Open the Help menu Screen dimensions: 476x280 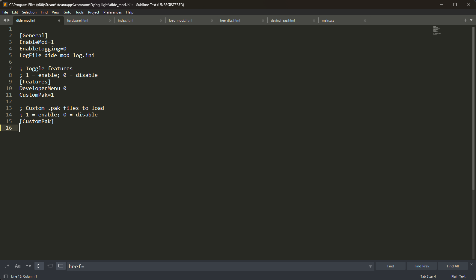pos(129,12)
